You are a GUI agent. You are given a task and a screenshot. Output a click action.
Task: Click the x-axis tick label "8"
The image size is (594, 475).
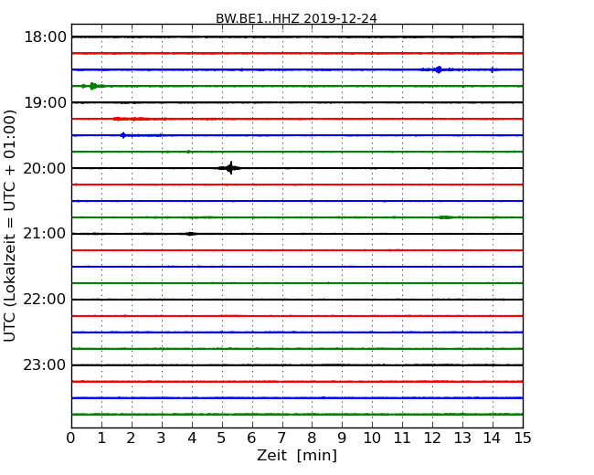pos(312,438)
